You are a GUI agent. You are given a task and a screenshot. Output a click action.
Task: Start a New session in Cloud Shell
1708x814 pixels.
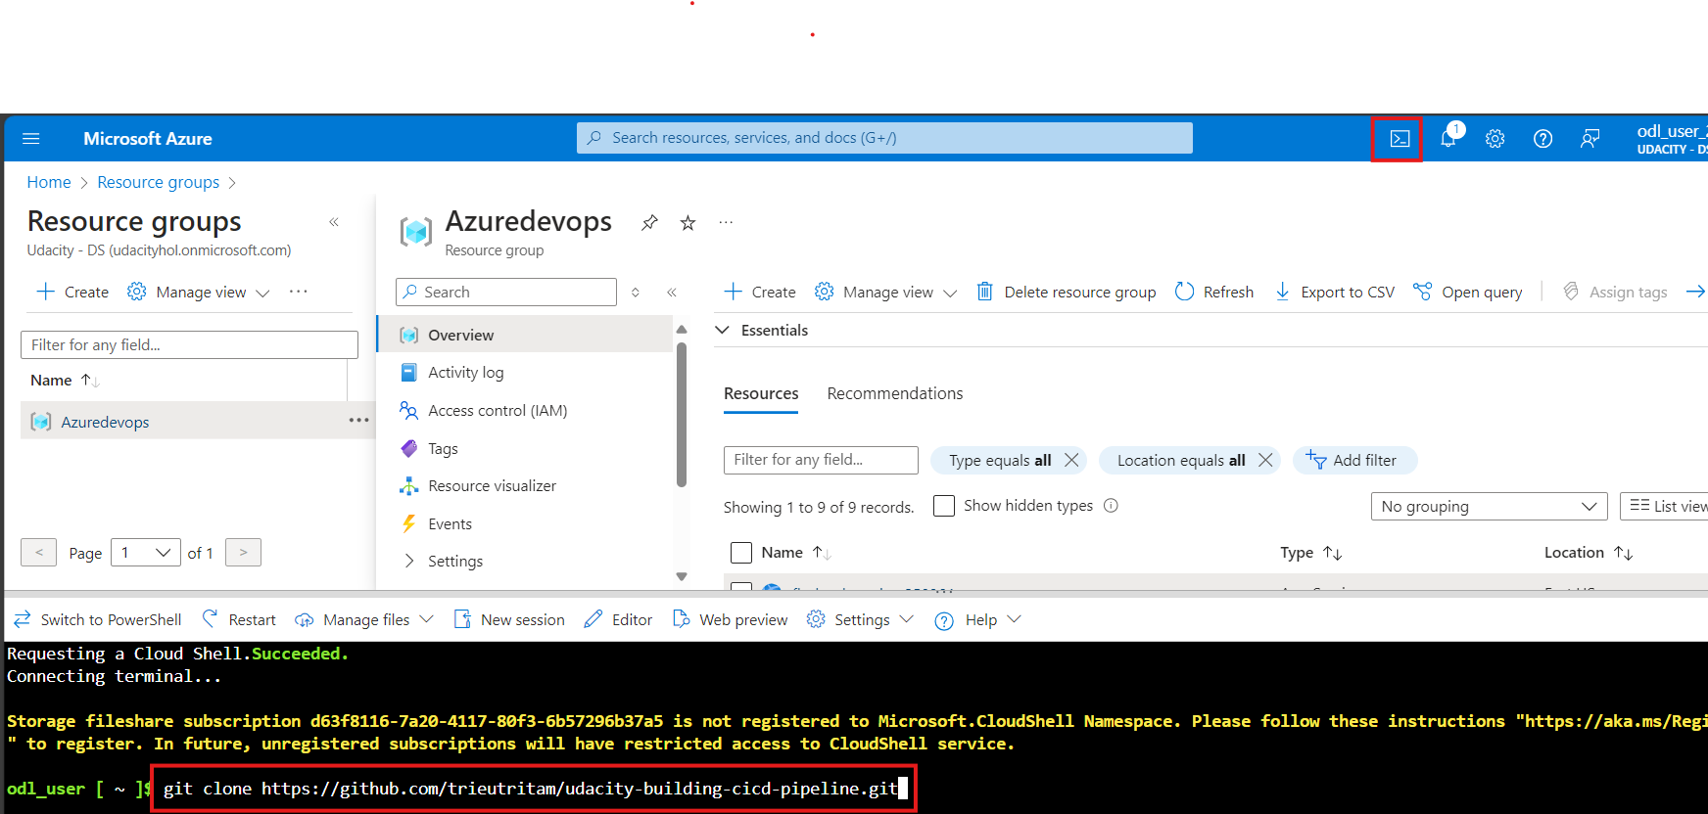pos(509,619)
